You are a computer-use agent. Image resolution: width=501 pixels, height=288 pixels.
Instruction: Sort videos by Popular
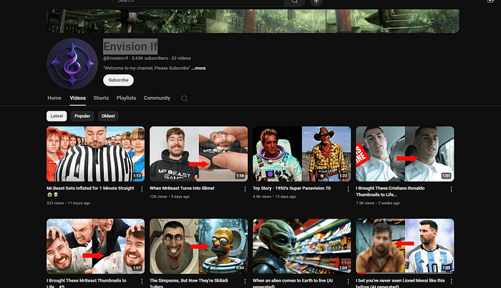point(82,116)
